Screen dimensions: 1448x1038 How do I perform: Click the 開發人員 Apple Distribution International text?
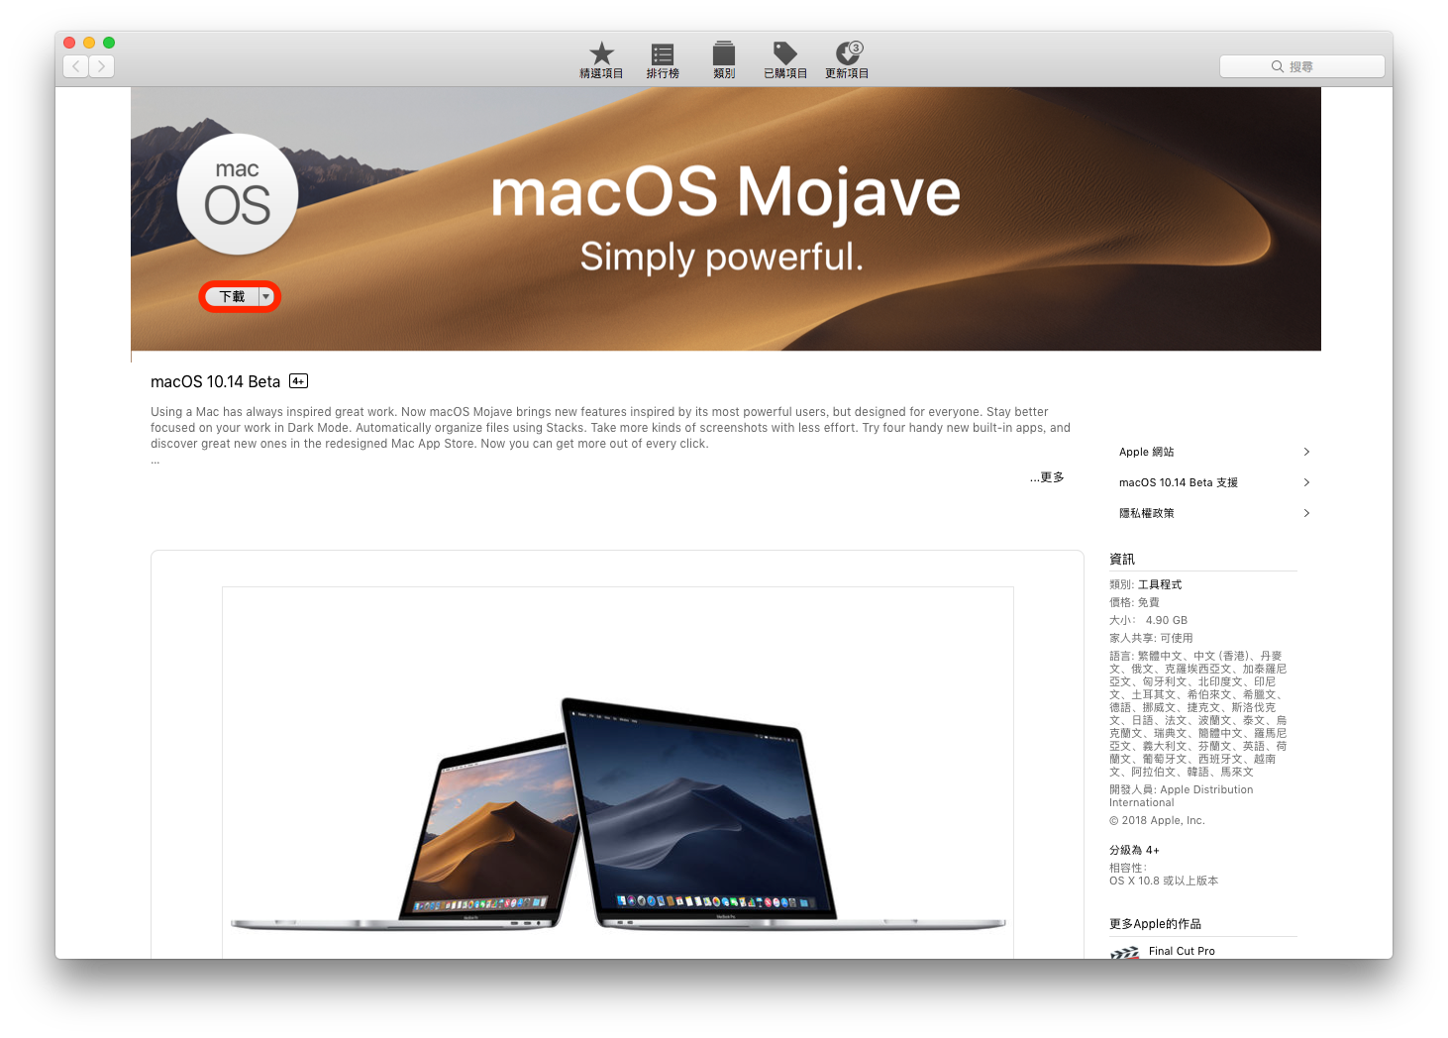[x=1181, y=796]
